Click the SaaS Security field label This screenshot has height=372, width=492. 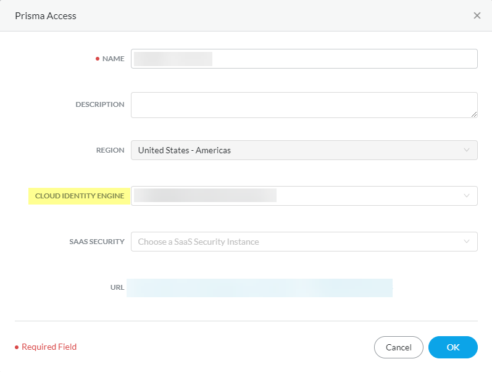(97, 242)
